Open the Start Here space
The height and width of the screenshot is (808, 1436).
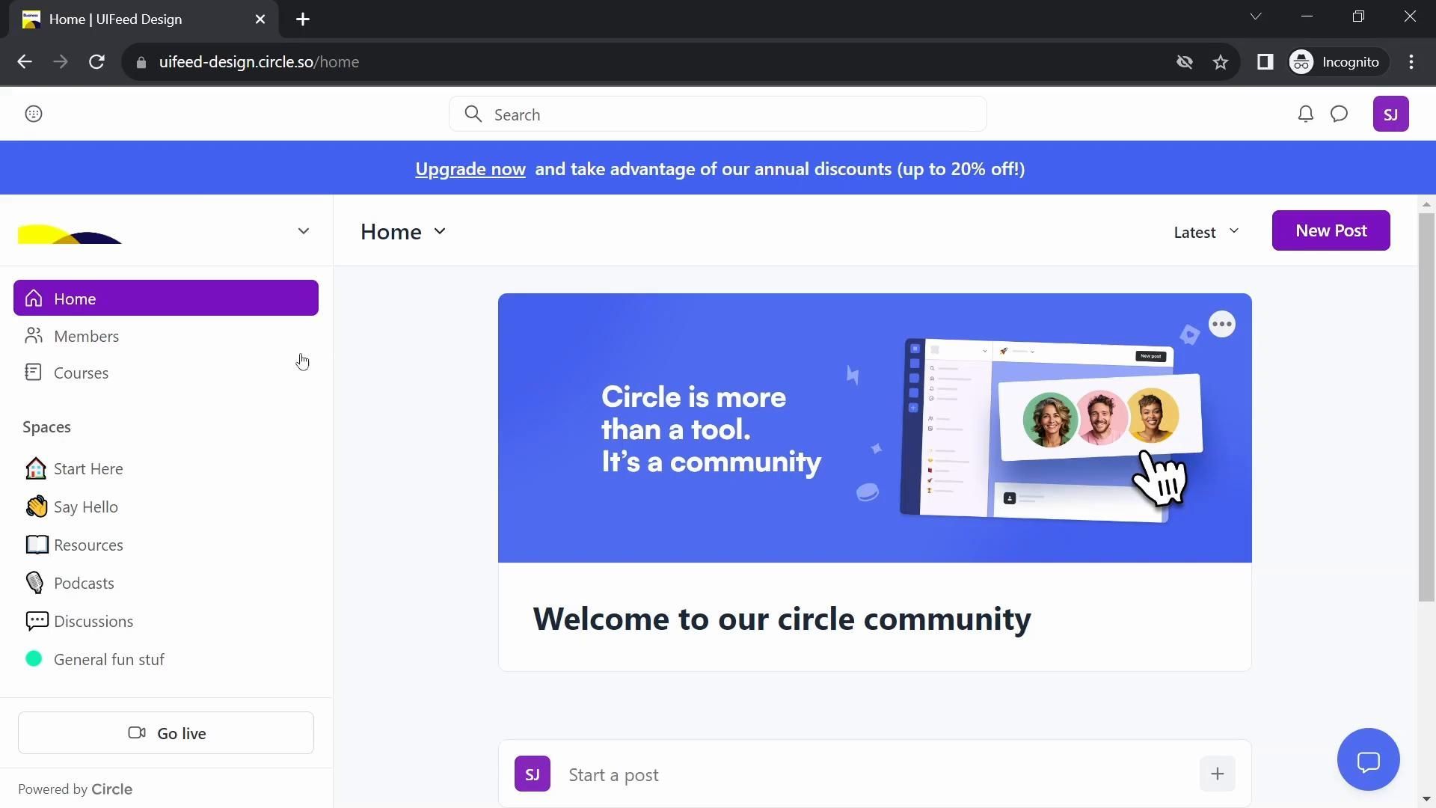(88, 469)
